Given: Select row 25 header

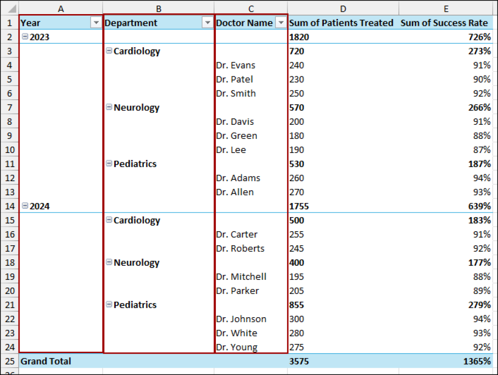Looking at the screenshot, I should (9, 361).
